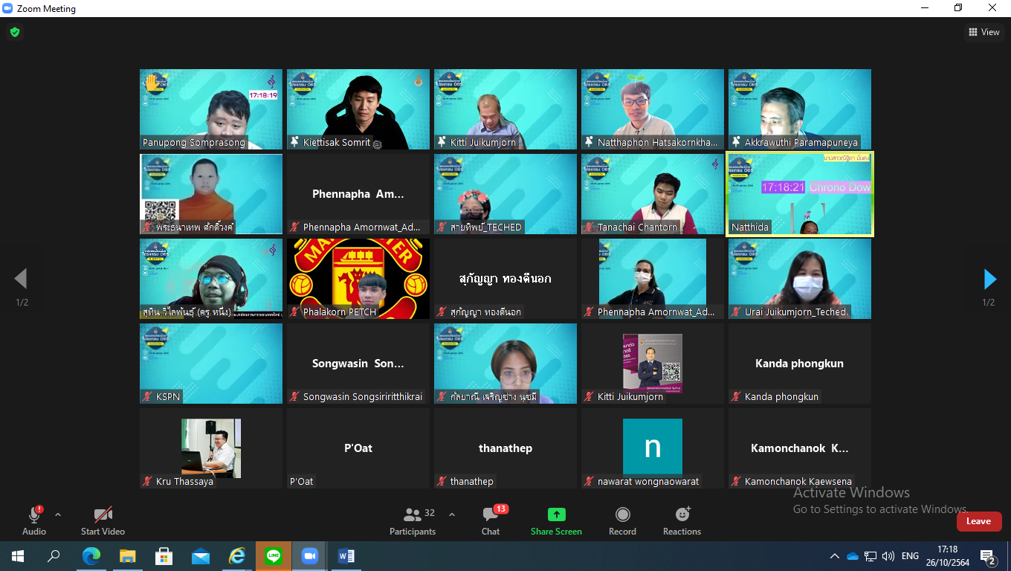1011x571 pixels.
Task: Click the muted mic icon by Tanachai Chantorn
Action: tap(590, 227)
